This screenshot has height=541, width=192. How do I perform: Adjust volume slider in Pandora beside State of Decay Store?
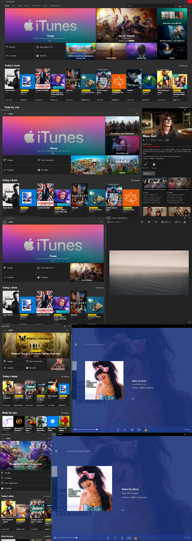coord(87,429)
